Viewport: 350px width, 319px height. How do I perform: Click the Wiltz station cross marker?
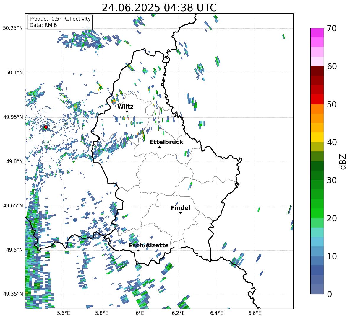tap(127, 112)
